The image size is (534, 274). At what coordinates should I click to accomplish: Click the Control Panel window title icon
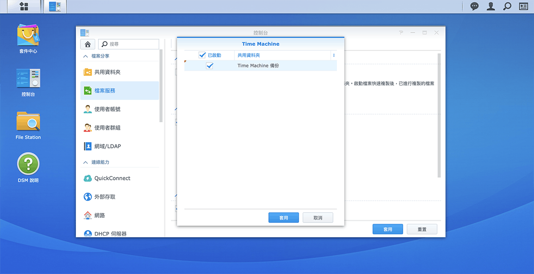point(85,32)
